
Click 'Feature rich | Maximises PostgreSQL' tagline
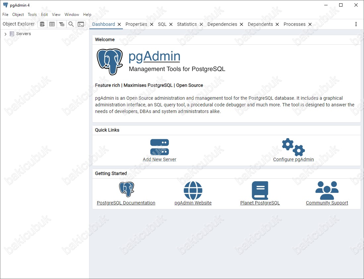click(x=149, y=85)
